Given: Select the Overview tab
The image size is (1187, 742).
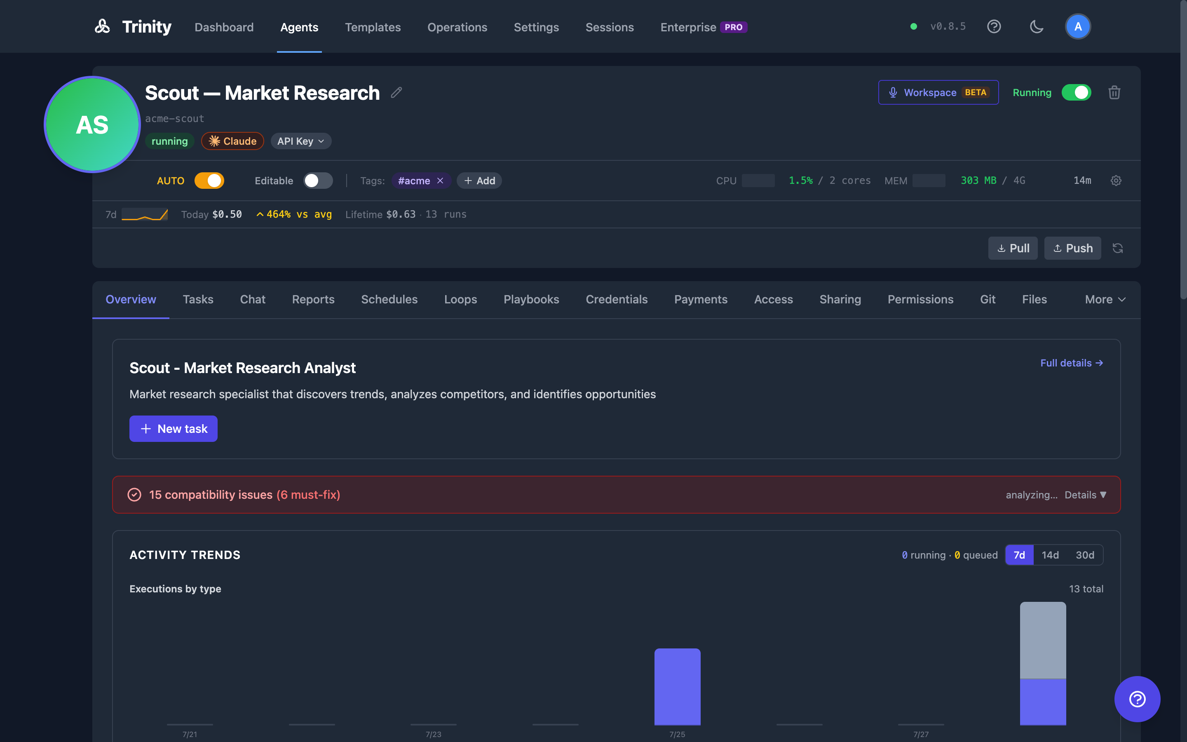Looking at the screenshot, I should [131, 299].
